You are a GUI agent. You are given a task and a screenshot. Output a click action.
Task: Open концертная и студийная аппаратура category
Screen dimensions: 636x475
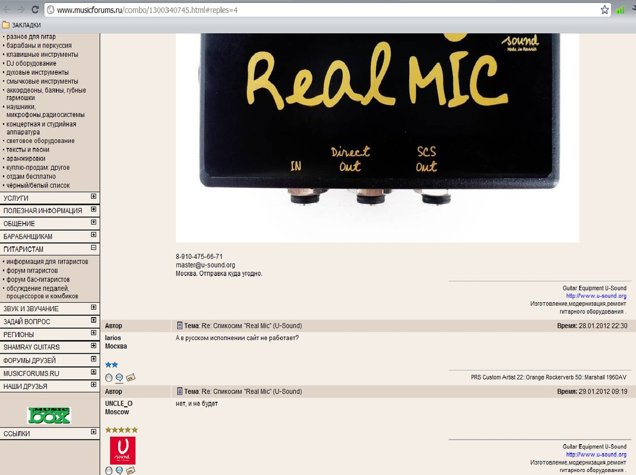point(41,128)
